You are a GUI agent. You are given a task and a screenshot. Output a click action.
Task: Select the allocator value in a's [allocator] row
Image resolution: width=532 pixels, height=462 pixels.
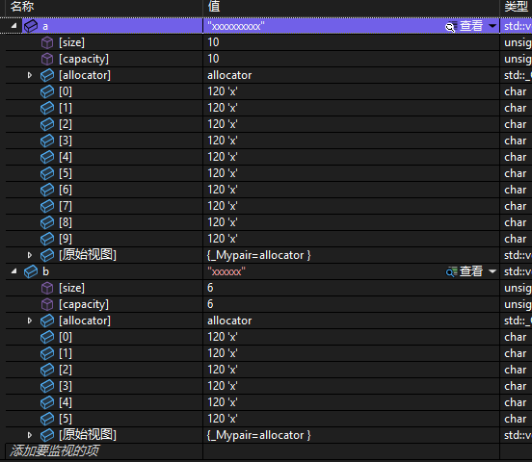click(x=229, y=75)
